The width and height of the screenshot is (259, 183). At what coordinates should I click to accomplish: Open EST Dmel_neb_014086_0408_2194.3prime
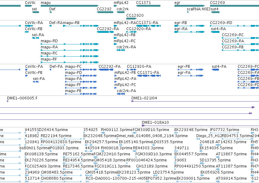pyautogui.click(x=152, y=136)
